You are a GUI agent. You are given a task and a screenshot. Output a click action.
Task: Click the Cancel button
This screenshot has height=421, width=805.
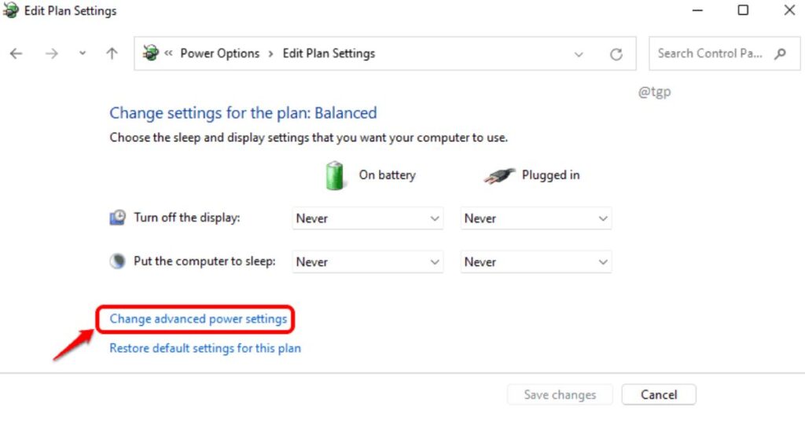[659, 395]
